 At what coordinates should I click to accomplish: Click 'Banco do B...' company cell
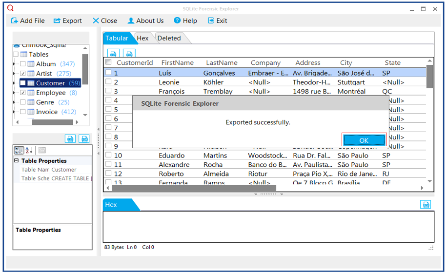click(x=267, y=165)
